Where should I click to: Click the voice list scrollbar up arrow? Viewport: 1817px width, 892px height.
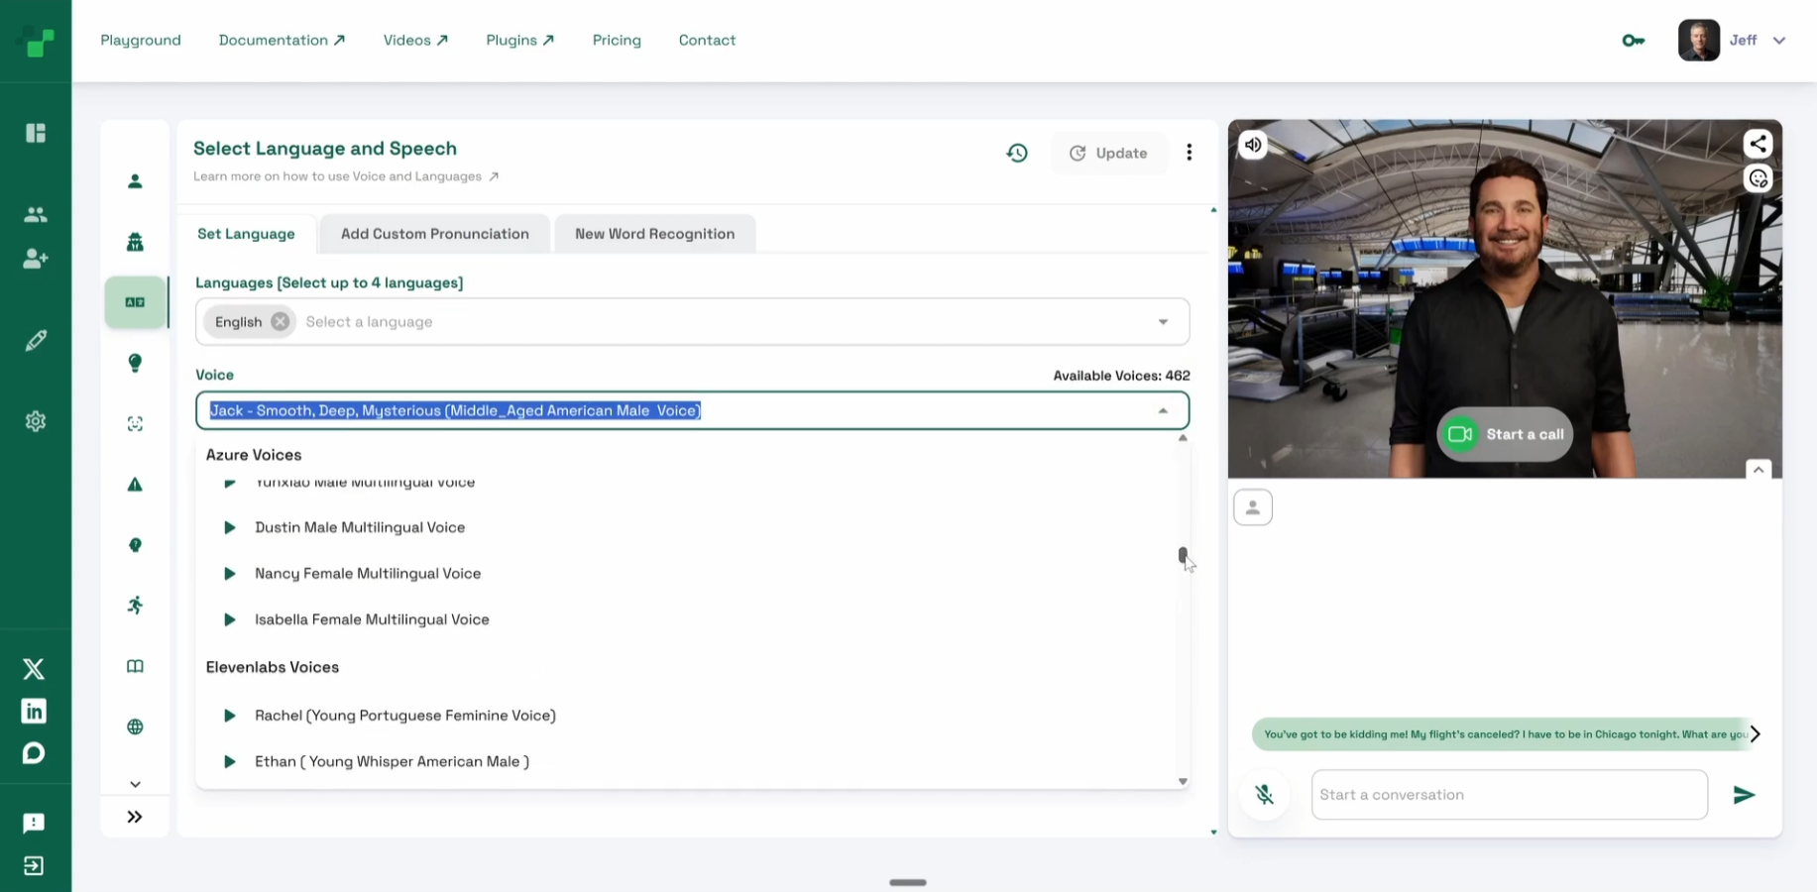coord(1183,438)
